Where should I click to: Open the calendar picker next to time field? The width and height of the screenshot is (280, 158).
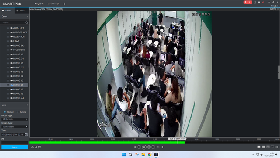coord(26,135)
